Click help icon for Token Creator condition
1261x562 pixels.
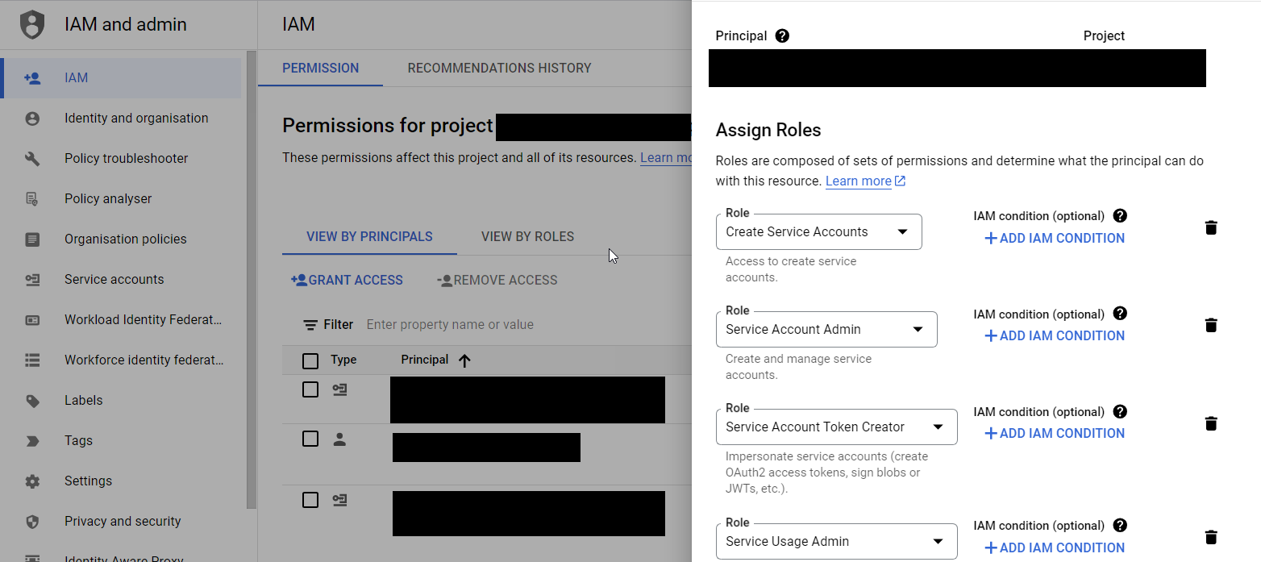point(1120,411)
